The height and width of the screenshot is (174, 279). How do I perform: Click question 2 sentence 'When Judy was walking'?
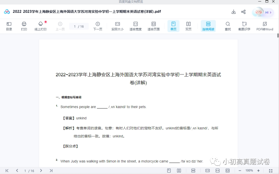pos(132,161)
